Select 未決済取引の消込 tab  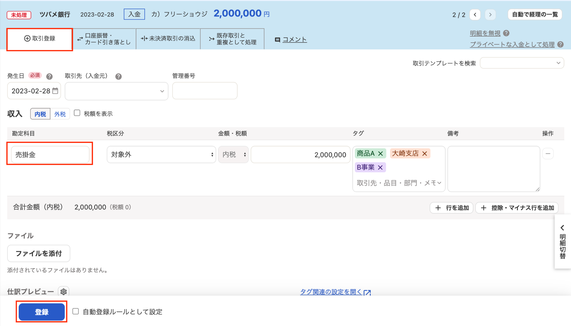[x=168, y=39]
